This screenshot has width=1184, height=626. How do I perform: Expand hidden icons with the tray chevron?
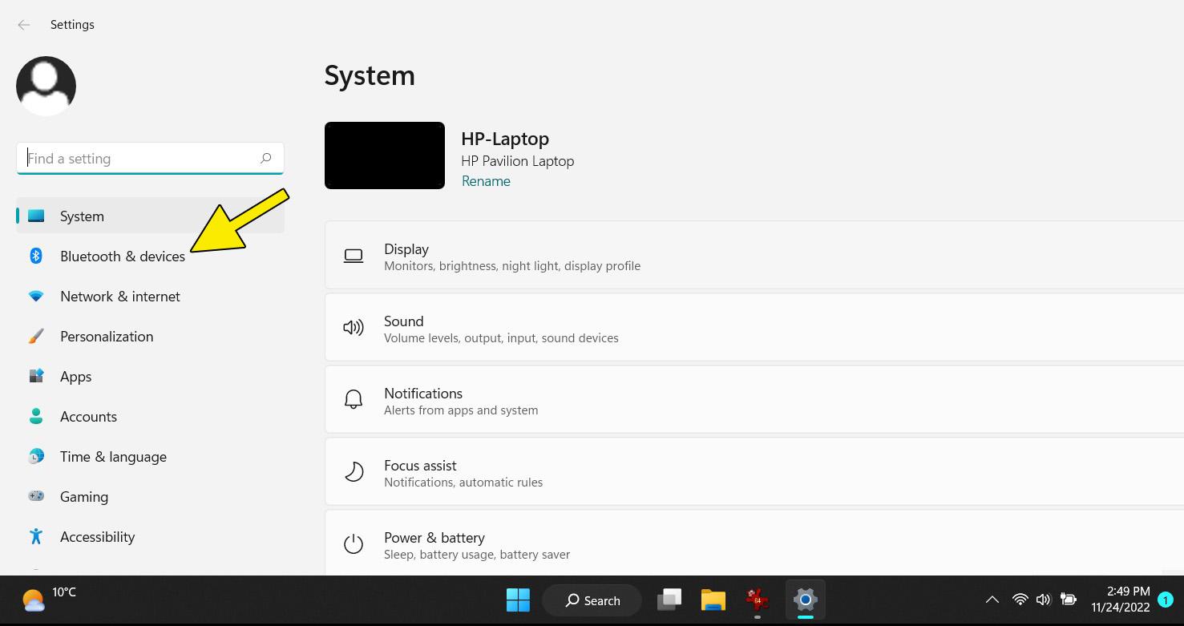pyautogui.click(x=992, y=600)
